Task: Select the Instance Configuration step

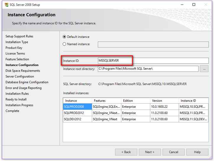Action: [x=22, y=65]
